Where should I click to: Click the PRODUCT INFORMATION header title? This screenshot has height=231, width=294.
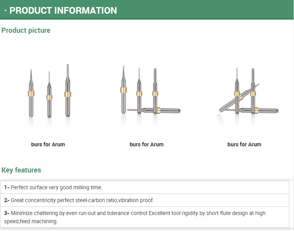(63, 11)
